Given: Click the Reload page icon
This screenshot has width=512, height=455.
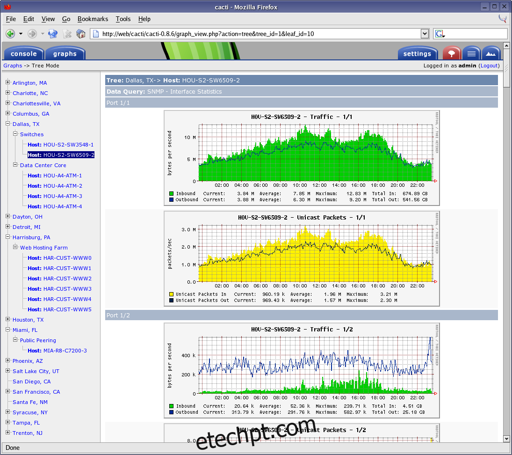Looking at the screenshot, I should pyautogui.click(x=53, y=34).
